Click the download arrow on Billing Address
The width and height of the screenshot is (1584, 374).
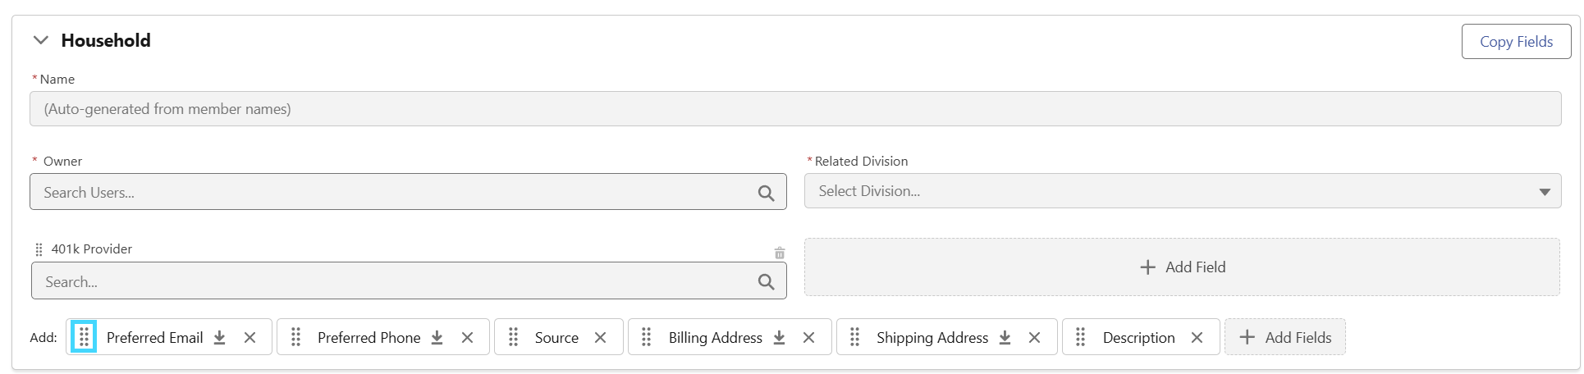(779, 338)
